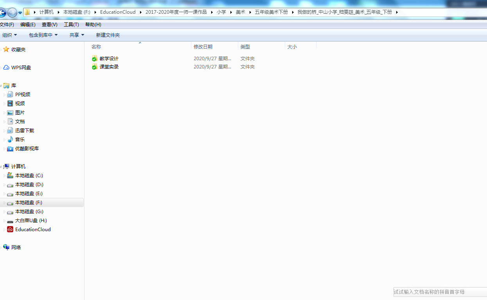The height and width of the screenshot is (300, 487).
Task: Open the 工具(T) menu
Action: 71,25
